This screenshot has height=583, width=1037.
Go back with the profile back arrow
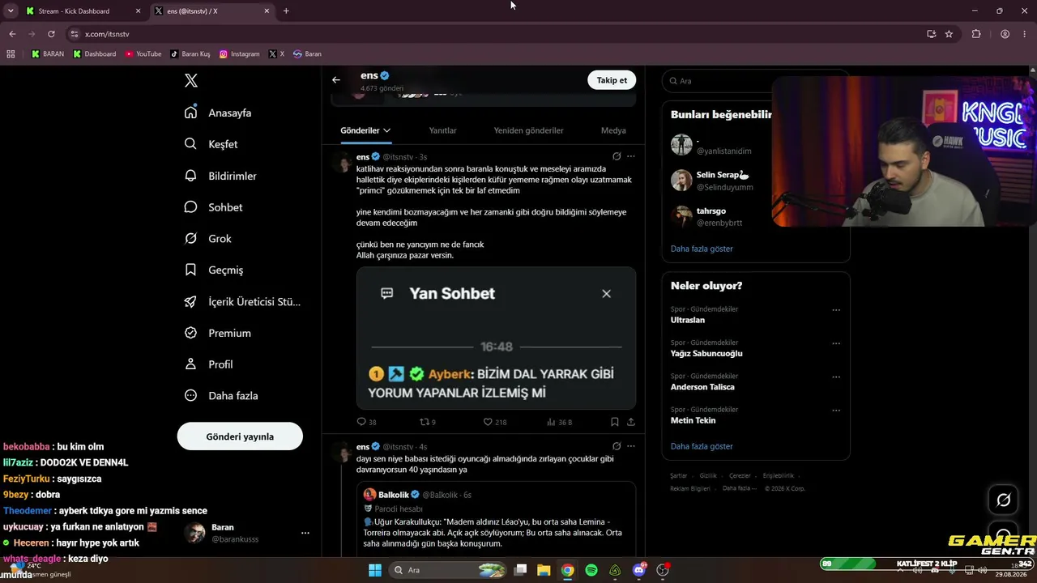[x=336, y=80]
